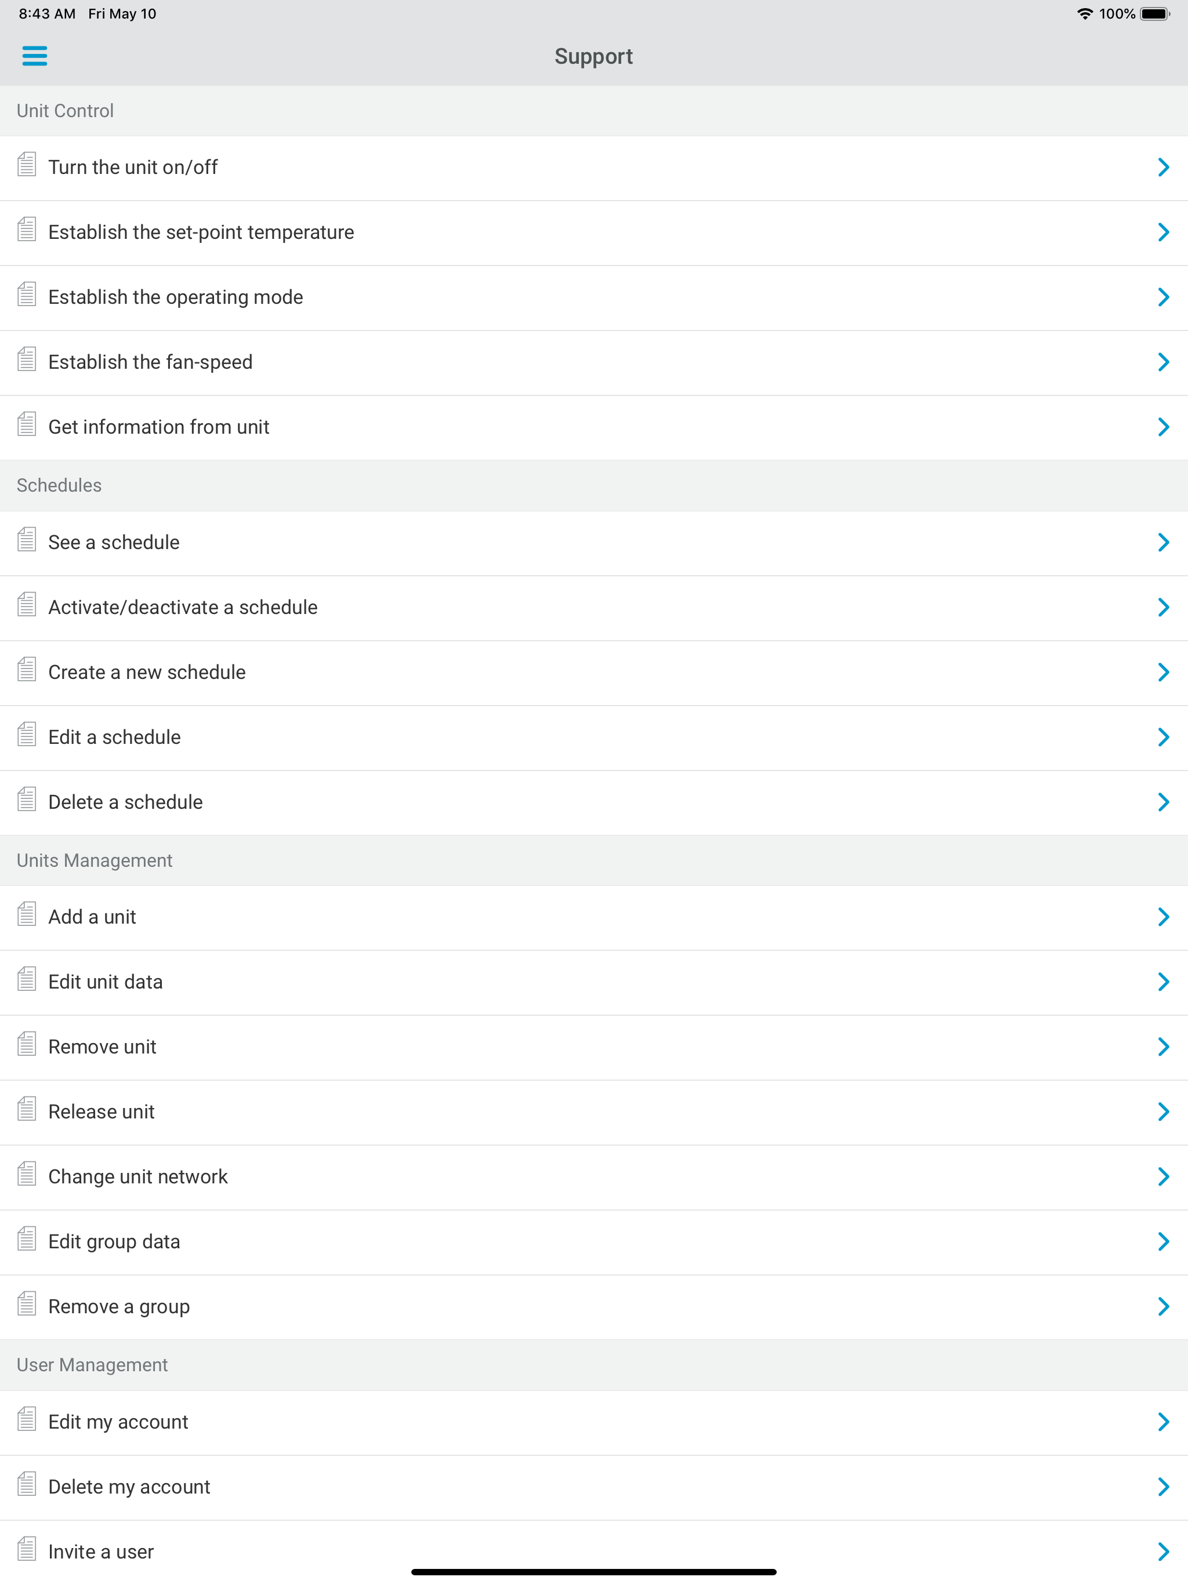Tap the chevron next to Create a new schedule

pyautogui.click(x=1163, y=672)
